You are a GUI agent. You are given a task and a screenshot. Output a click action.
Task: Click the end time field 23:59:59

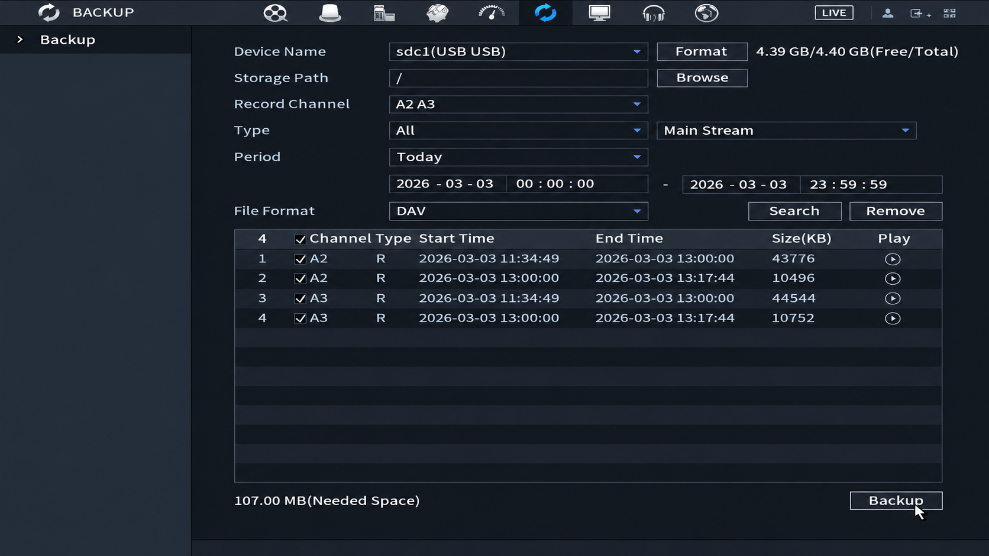[871, 184]
